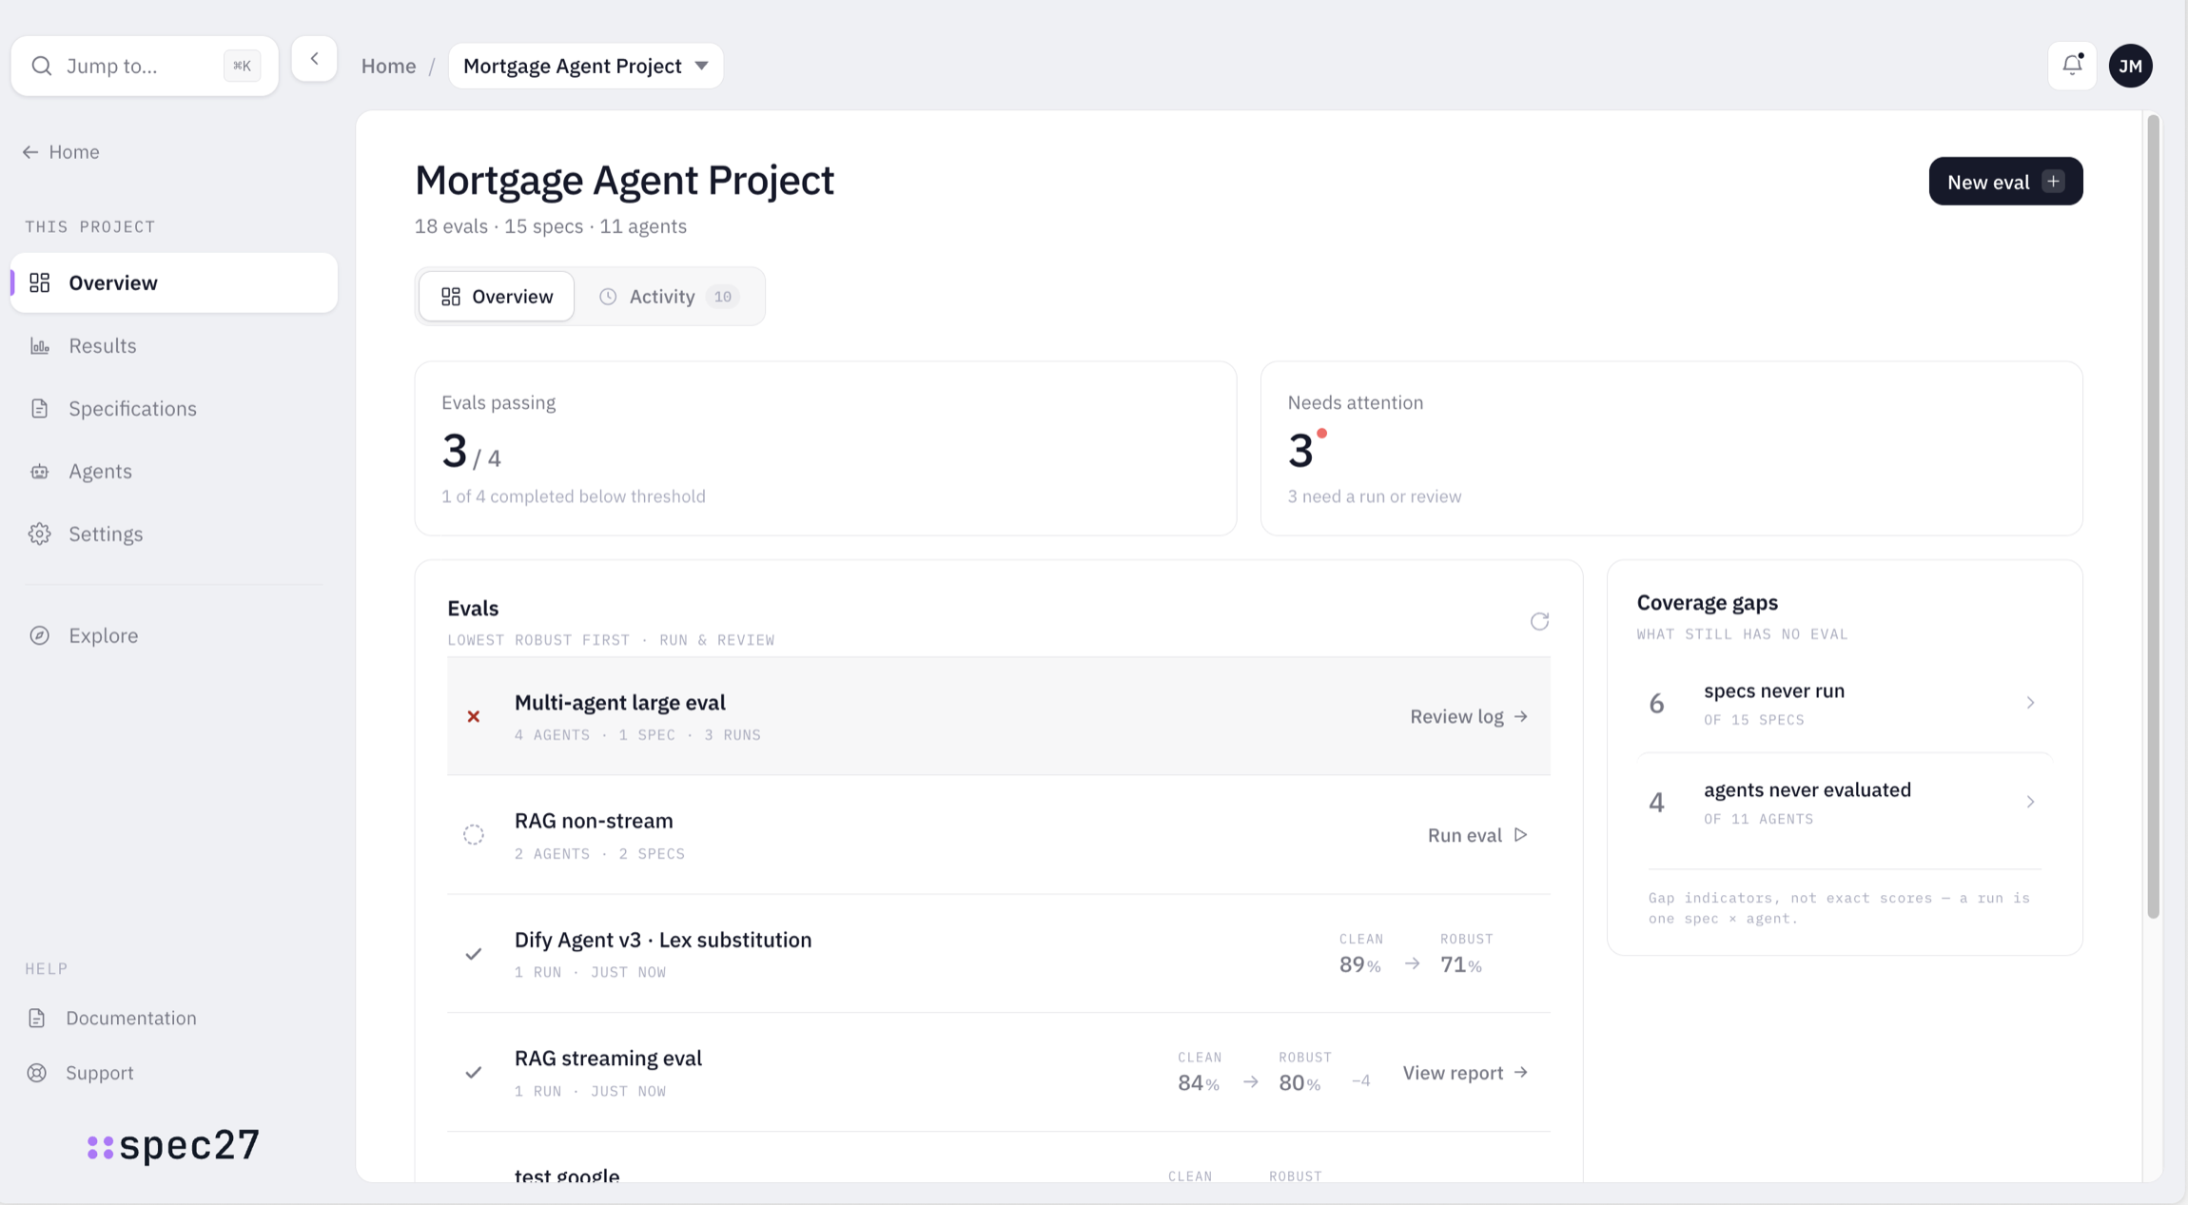Click the 89% clean score
The width and height of the screenshot is (2188, 1205).
[1360, 965]
